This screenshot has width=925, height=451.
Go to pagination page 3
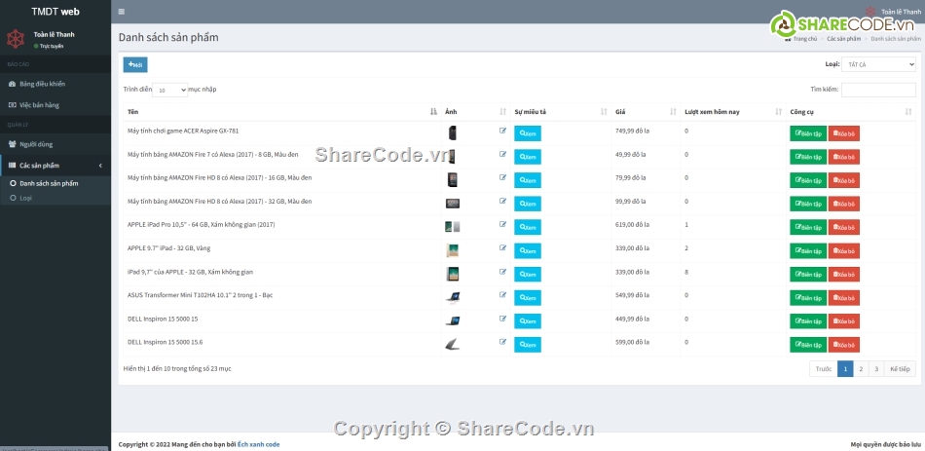click(x=876, y=369)
